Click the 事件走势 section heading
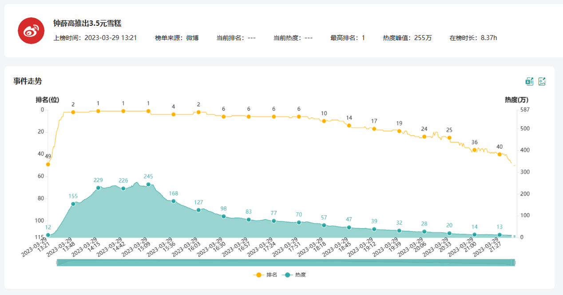563x295 pixels. 28,81
